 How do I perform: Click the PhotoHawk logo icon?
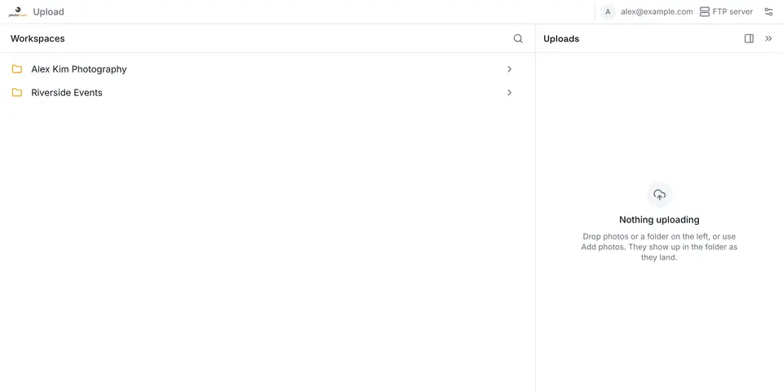(x=18, y=12)
